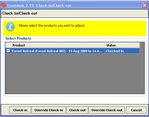
Task: Select the Forest Retreat 002 product row
Action: click(x=72, y=51)
